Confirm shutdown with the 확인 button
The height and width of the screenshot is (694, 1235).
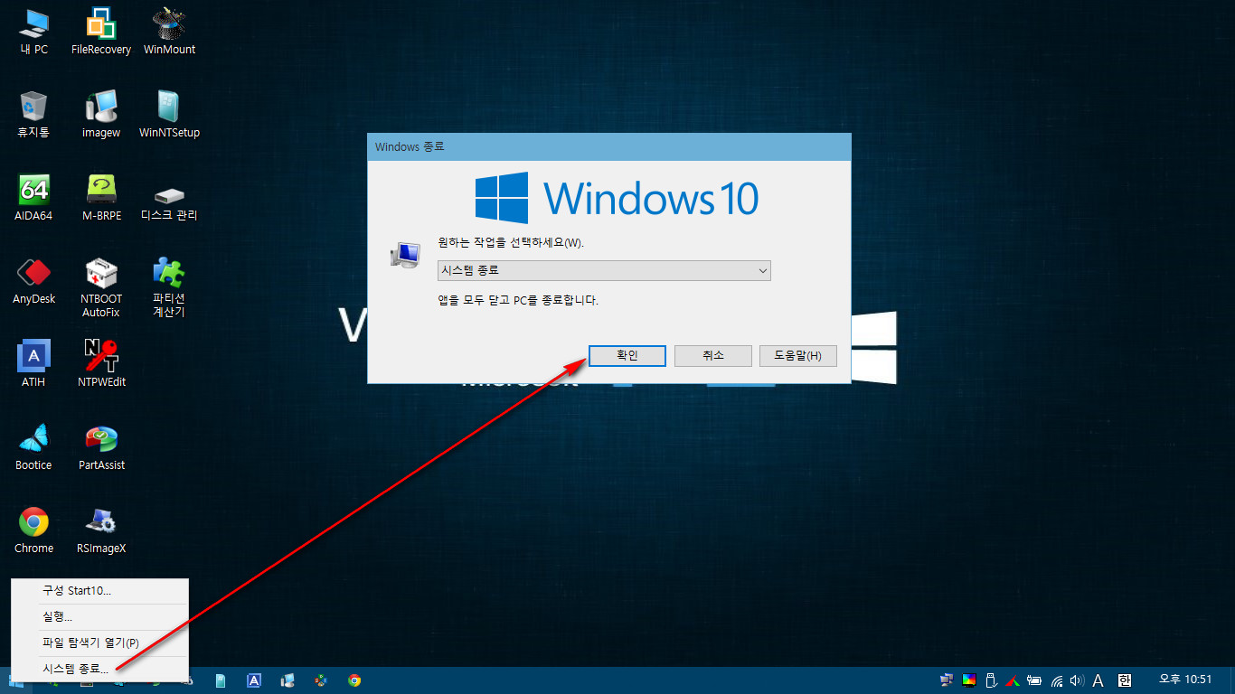tap(627, 356)
